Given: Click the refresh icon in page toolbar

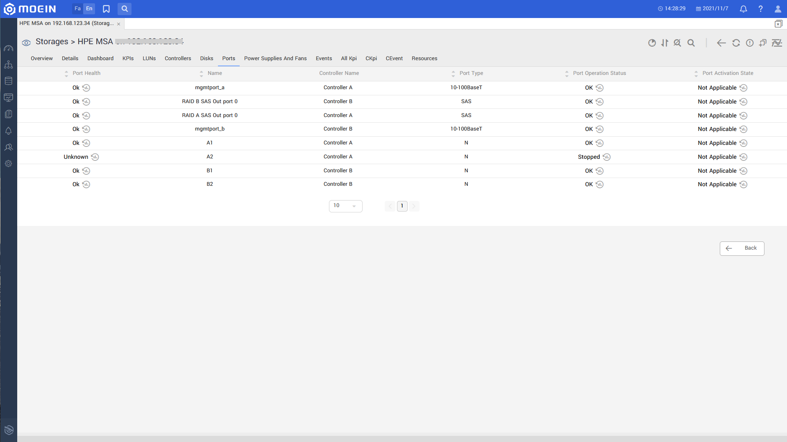Looking at the screenshot, I should [736, 43].
